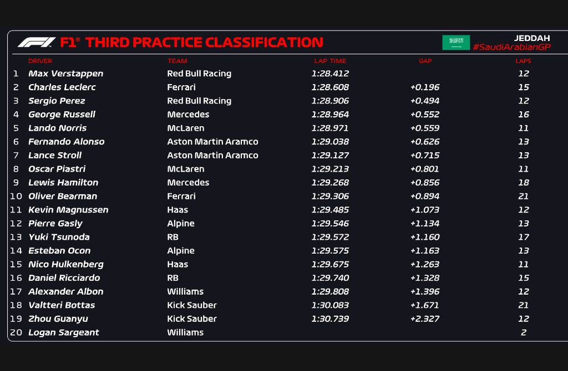Click the F1 logo
Viewport: 568px width, 371px height.
click(x=37, y=42)
